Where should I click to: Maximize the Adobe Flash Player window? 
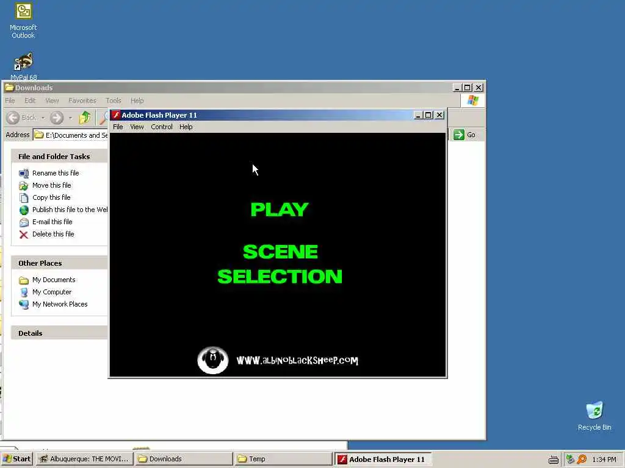tap(428, 115)
